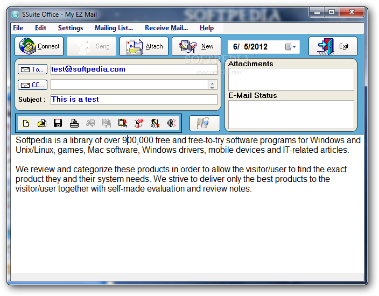Click the save floppy disk icon
Viewport: 379px width, 296px height.
[x=58, y=123]
